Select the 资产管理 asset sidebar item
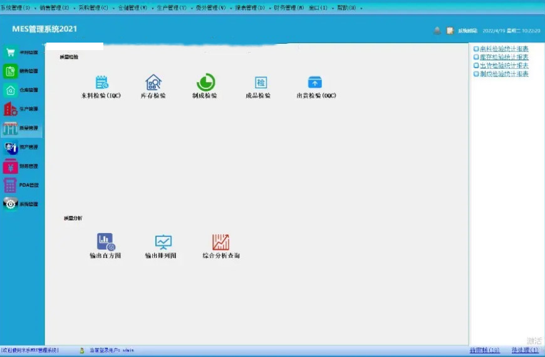This screenshot has width=545, height=357. (x=21, y=147)
